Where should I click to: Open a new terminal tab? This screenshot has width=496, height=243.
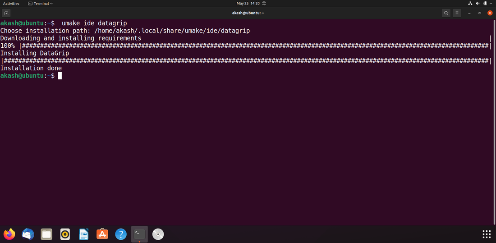coord(6,13)
